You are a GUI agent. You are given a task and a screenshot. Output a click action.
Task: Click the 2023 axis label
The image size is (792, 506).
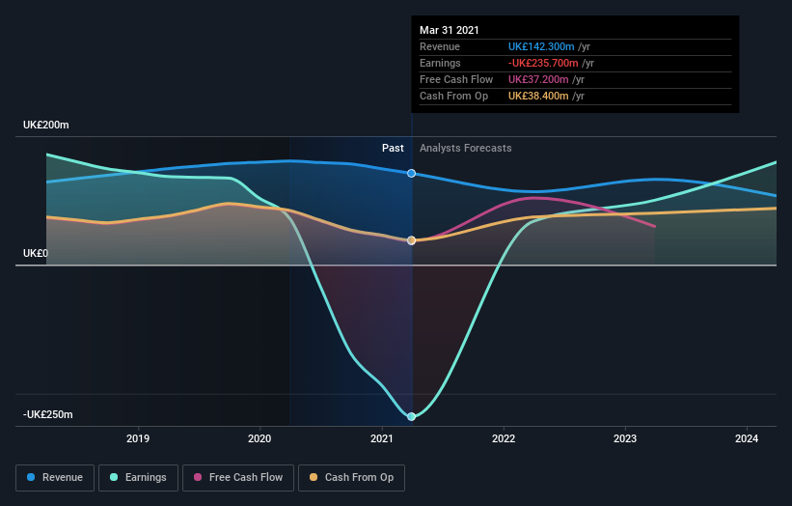[x=625, y=438]
